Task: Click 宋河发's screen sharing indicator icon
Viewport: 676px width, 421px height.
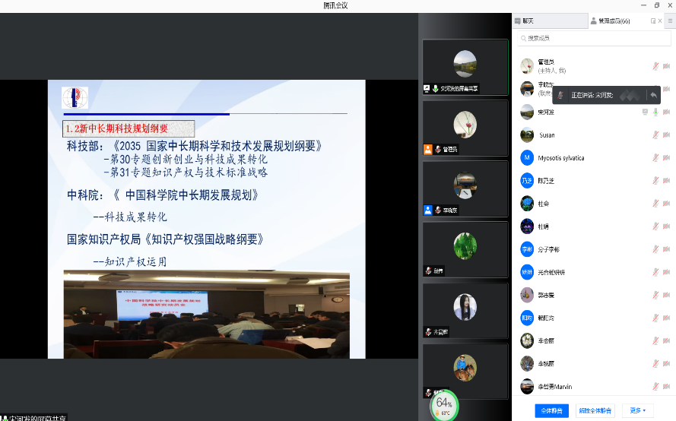Action: click(x=645, y=112)
